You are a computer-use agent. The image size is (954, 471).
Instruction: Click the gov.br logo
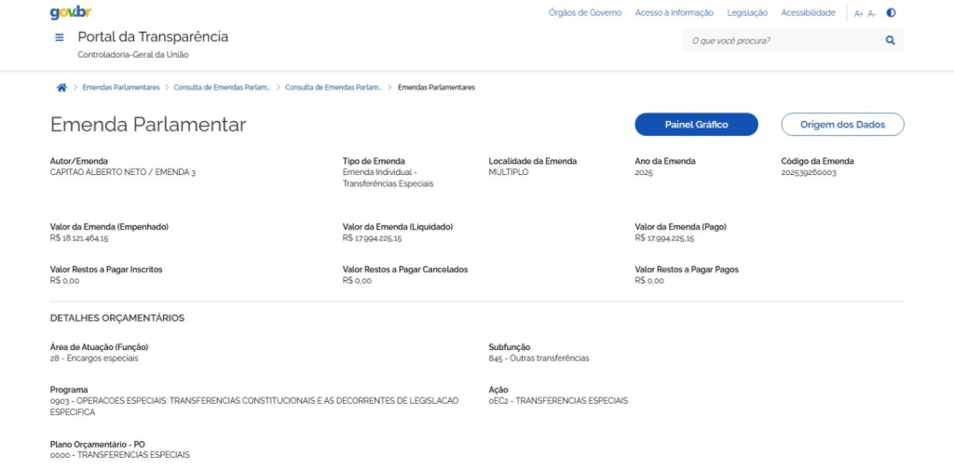point(71,13)
